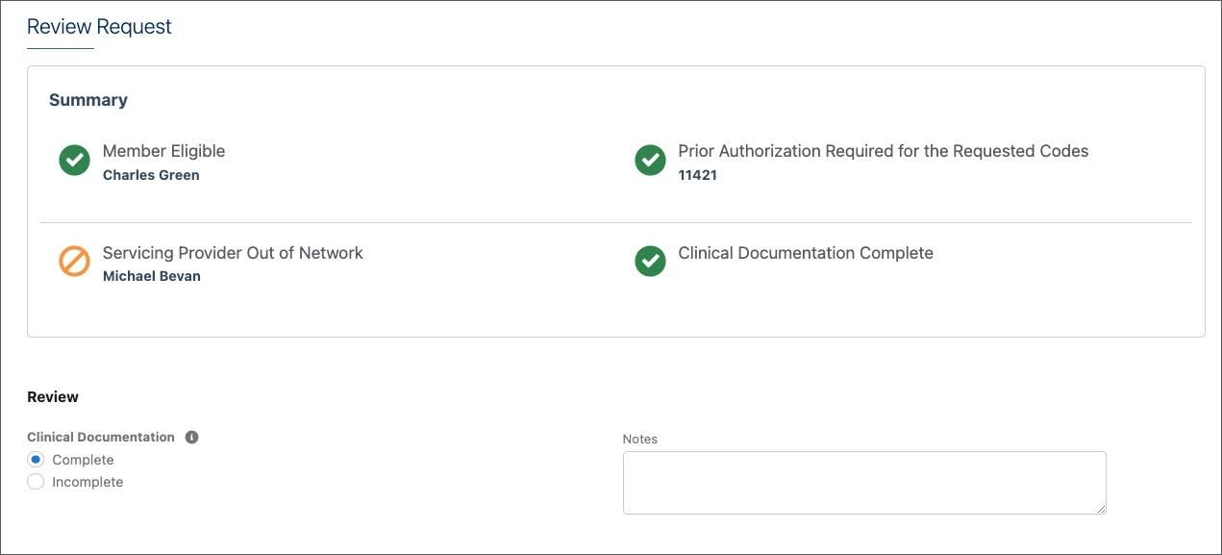
Task: Click the requested code 11421
Action: 697,175
